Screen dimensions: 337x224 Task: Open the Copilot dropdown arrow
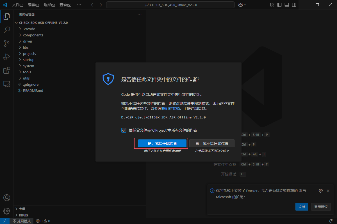tap(245, 5)
